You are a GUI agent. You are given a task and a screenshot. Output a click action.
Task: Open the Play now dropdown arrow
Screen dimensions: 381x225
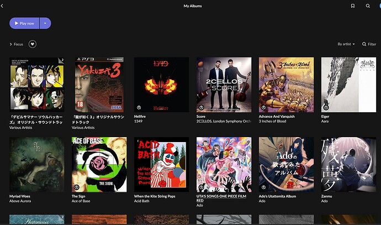45,23
